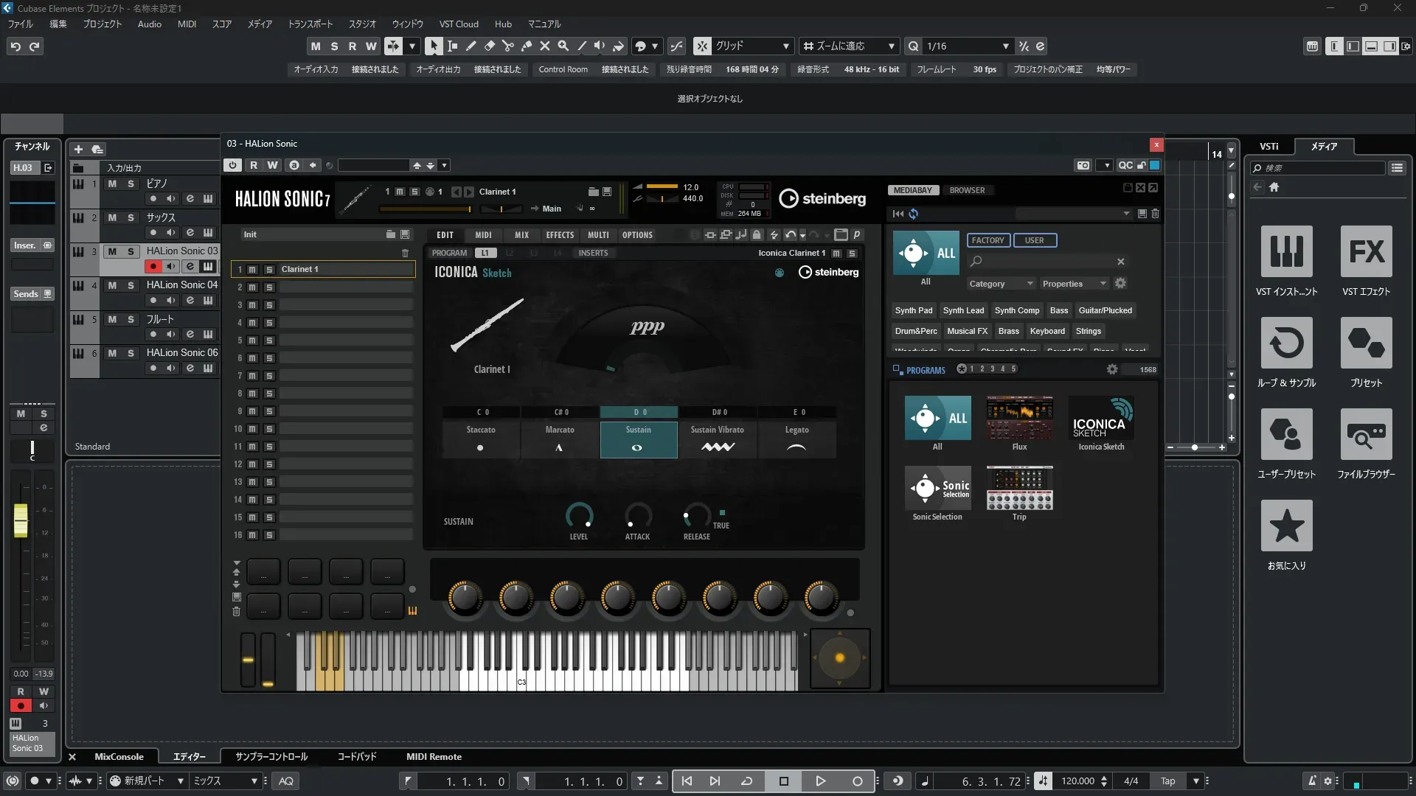Click the Strings category filter button
This screenshot has height=796, width=1416.
tap(1088, 331)
